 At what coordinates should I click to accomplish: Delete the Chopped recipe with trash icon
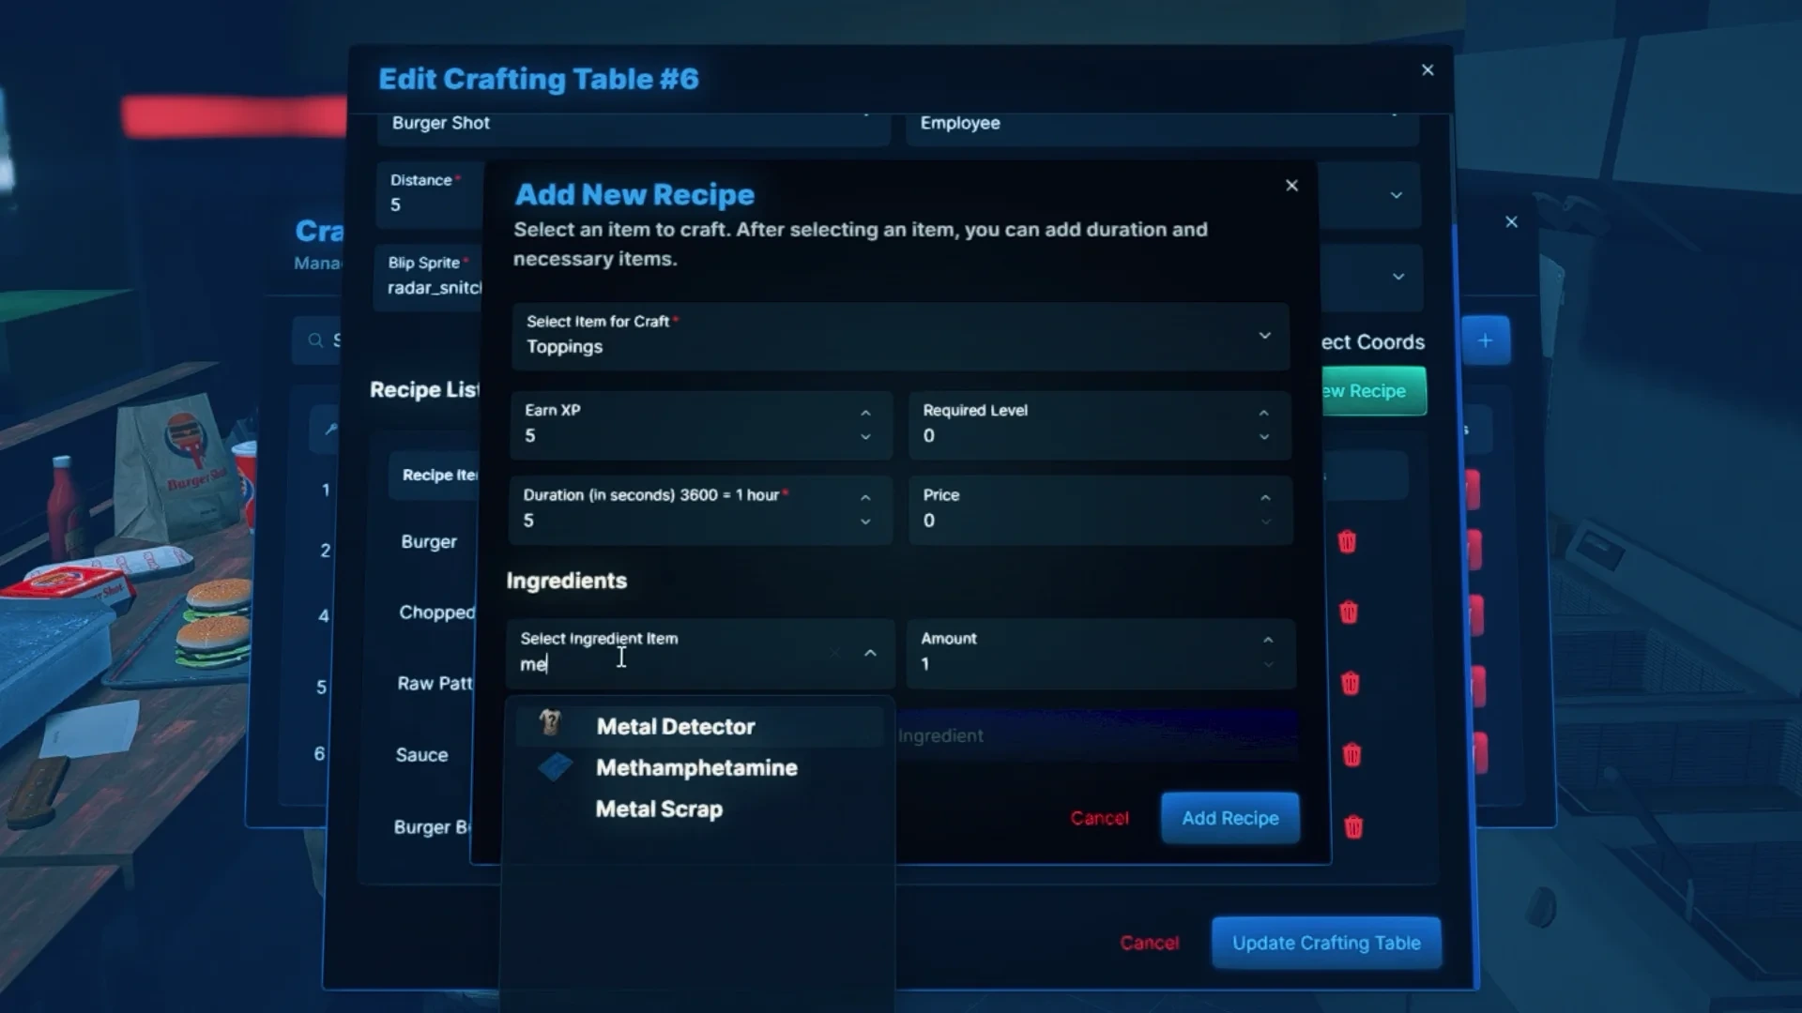pyautogui.click(x=1349, y=612)
